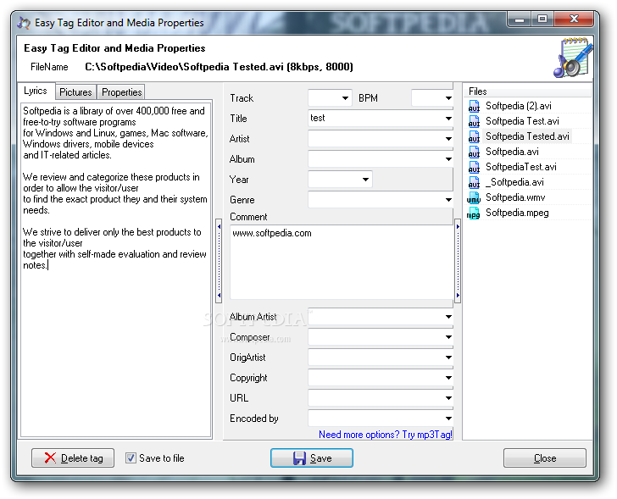Click the red X icon on Delete tag

pos(50,457)
